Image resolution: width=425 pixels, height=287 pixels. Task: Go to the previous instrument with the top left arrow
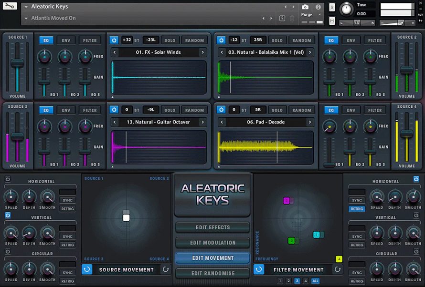(x=286, y=7)
